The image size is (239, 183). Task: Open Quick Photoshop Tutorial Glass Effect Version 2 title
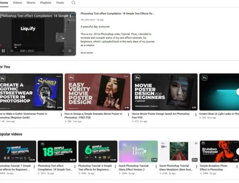click(134, 168)
